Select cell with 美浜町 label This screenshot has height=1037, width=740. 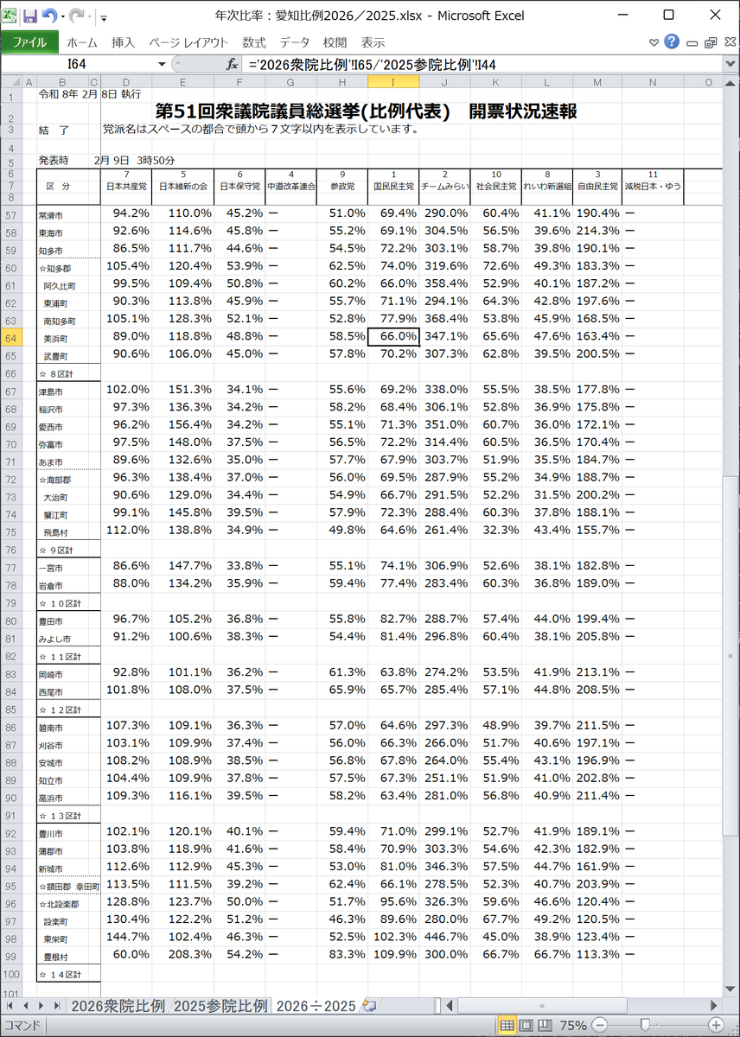68,338
